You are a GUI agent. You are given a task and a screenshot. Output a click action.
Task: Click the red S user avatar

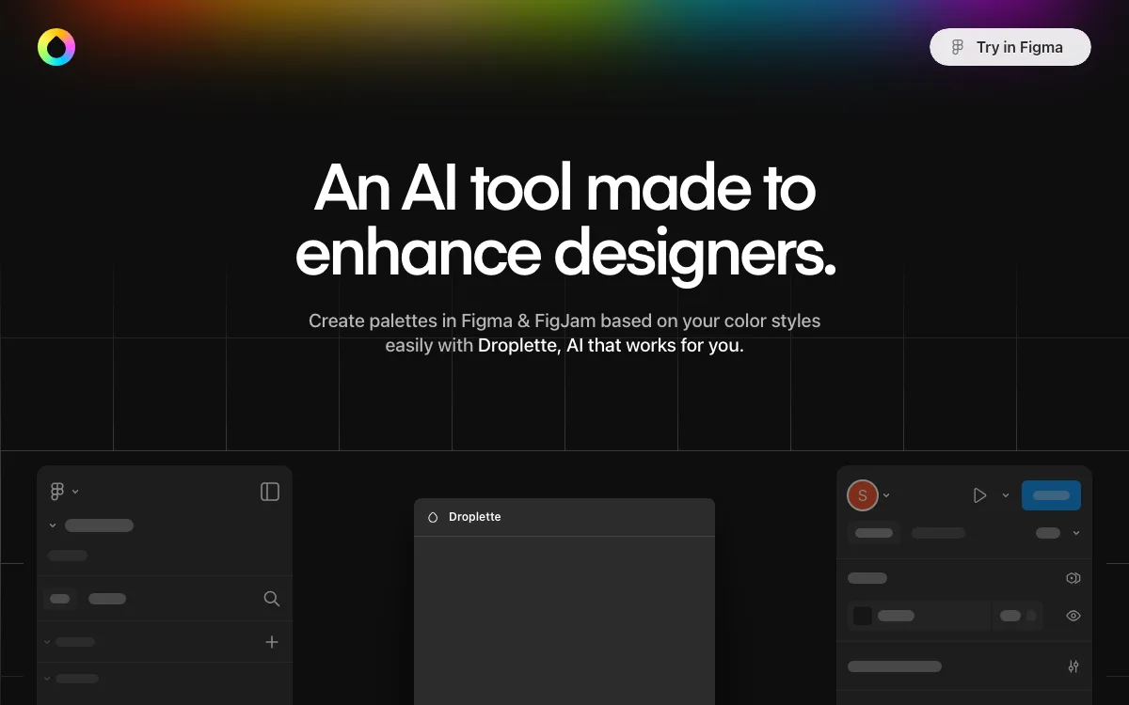tap(863, 495)
